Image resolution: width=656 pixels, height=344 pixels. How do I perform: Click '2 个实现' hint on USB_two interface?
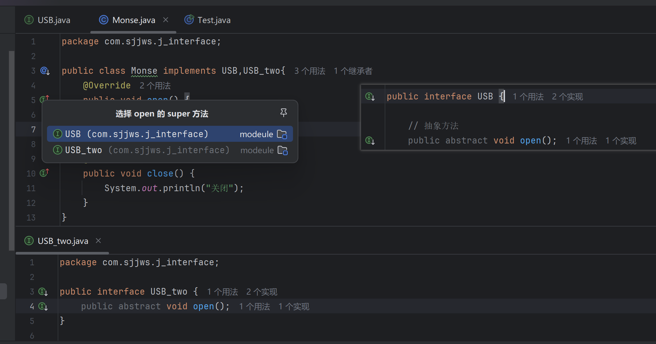(x=262, y=292)
